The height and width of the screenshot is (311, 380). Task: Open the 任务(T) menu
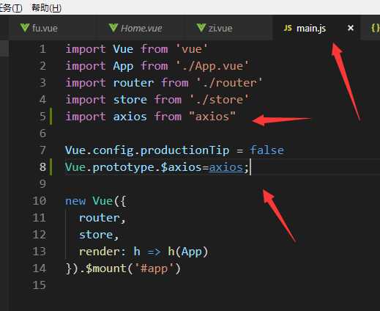[x=11, y=8]
